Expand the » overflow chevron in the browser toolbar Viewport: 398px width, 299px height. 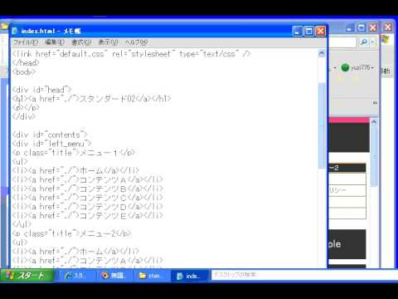375,103
